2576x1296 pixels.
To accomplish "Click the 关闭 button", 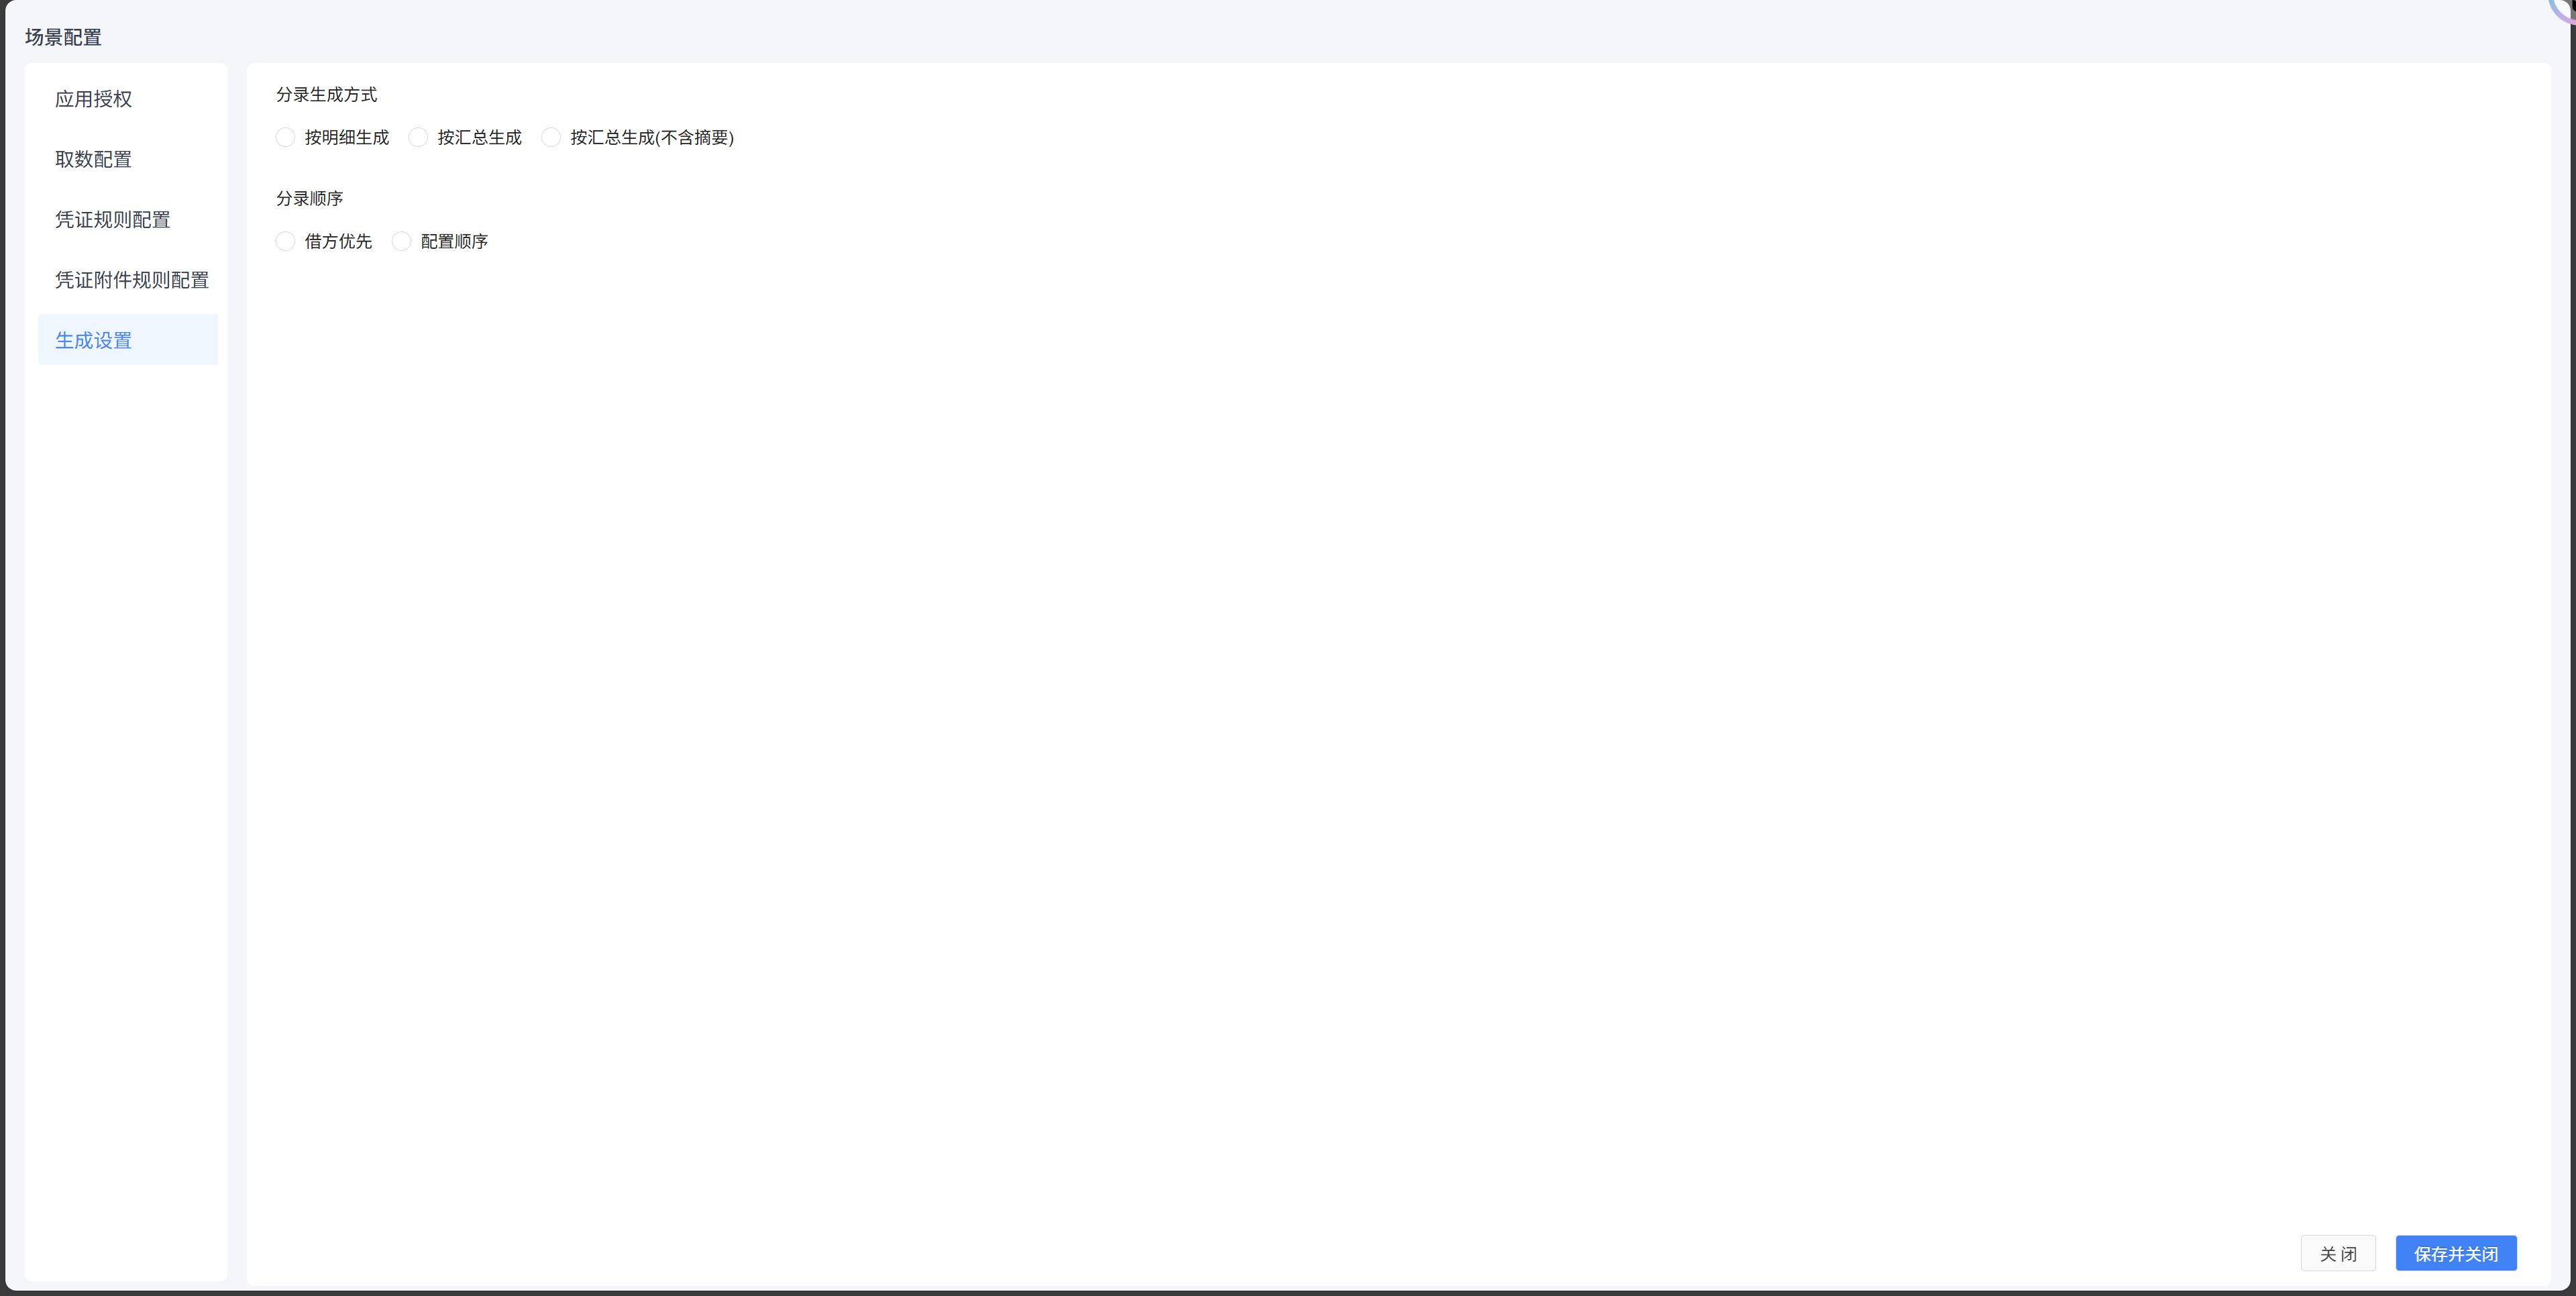I will (x=2338, y=1253).
